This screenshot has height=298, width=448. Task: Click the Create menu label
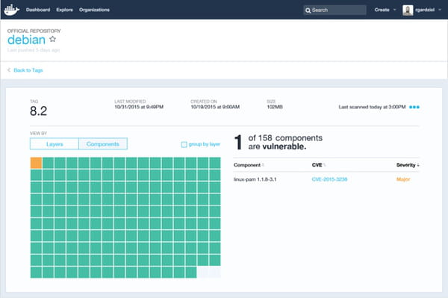coord(382,10)
